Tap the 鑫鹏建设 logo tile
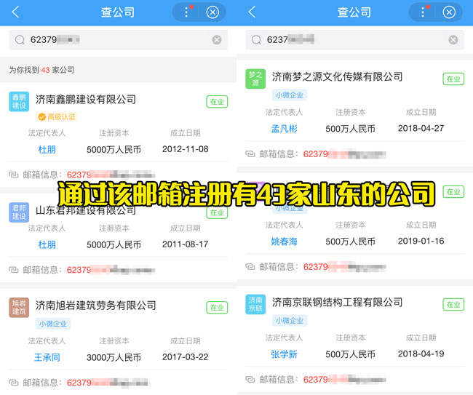 [x=19, y=102]
